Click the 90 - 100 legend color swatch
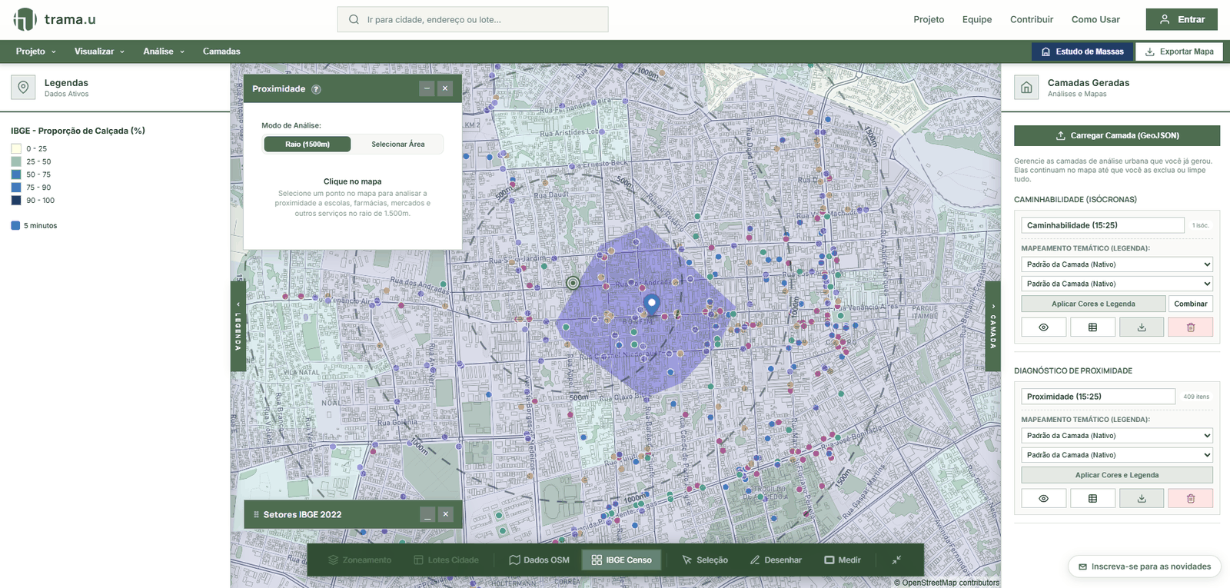Viewport: 1230px width, 588px height. [16, 201]
